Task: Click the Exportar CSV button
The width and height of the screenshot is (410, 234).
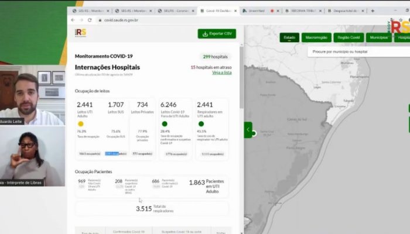Action: [217, 34]
